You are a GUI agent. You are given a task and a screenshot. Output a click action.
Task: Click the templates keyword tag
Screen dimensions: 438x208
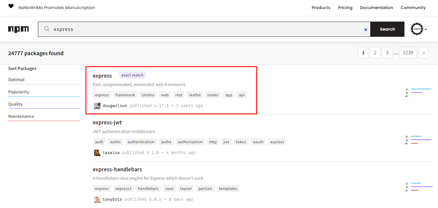coord(228,188)
